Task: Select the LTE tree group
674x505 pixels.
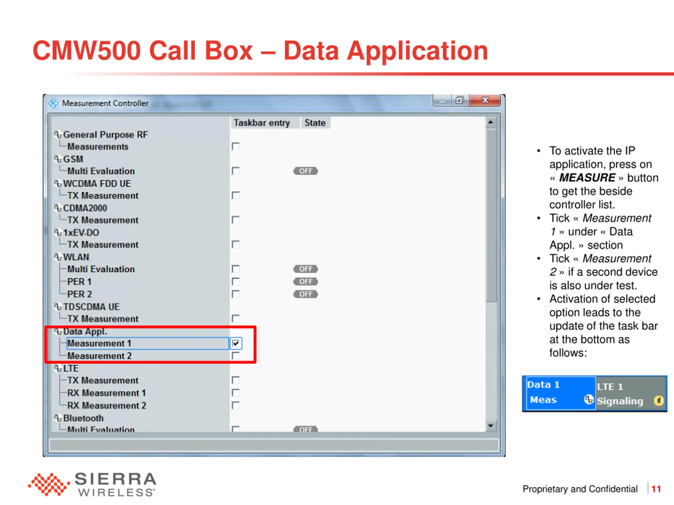Action: [71, 368]
